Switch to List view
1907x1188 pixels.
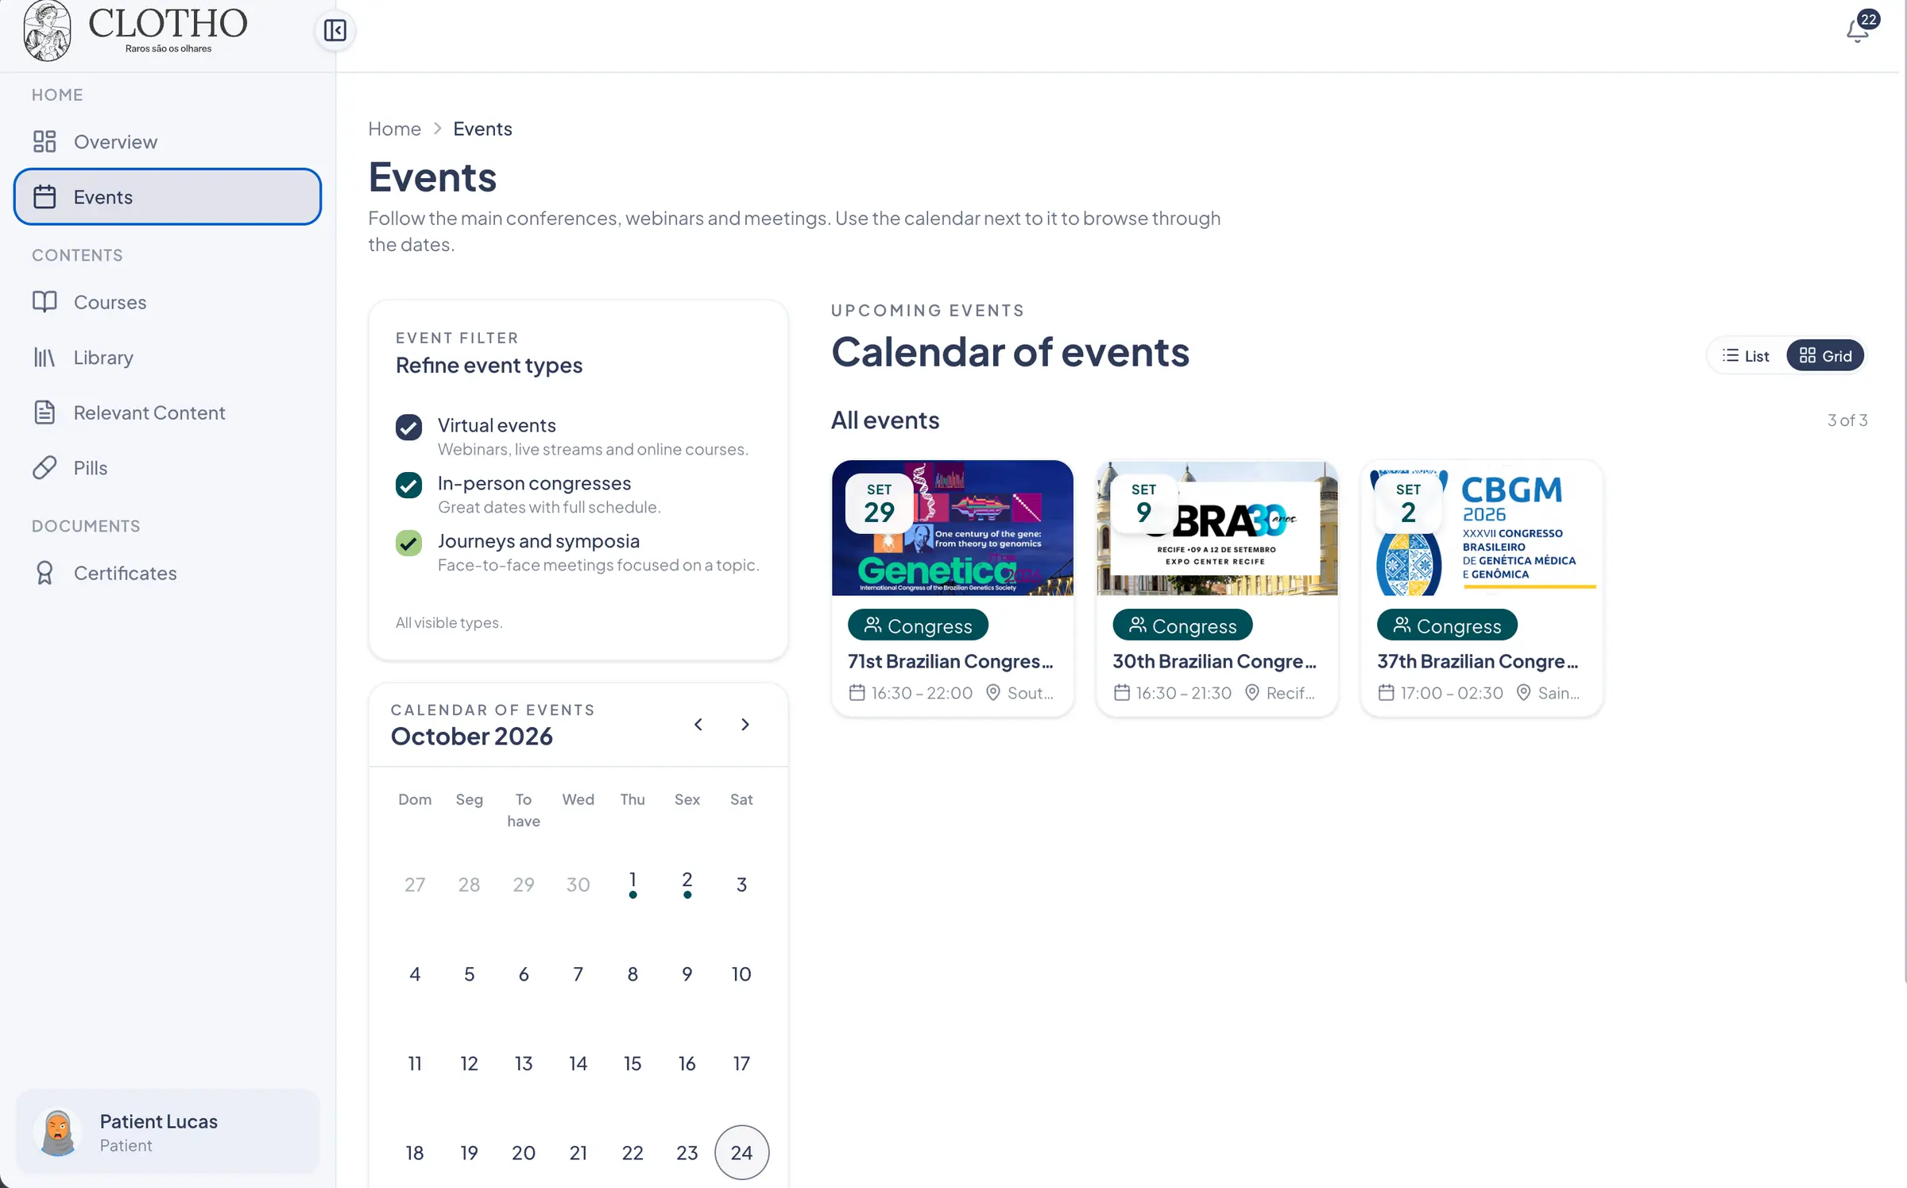tap(1746, 355)
